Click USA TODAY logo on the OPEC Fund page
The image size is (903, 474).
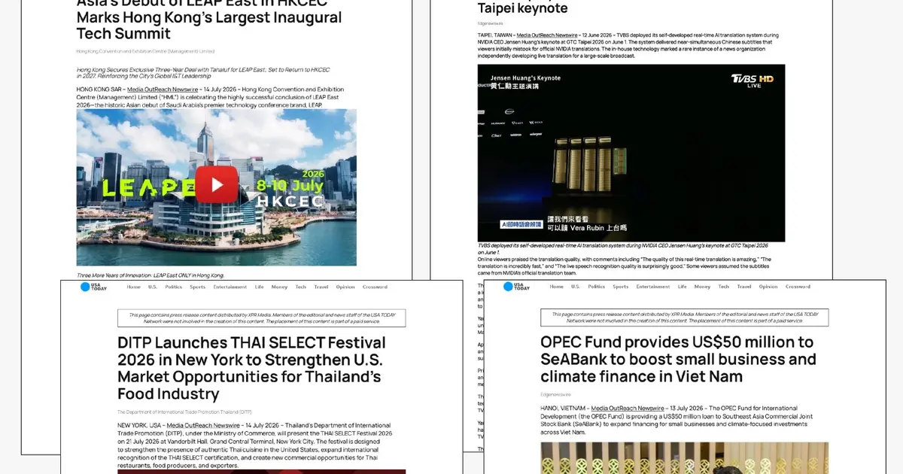pyautogui.click(x=517, y=287)
